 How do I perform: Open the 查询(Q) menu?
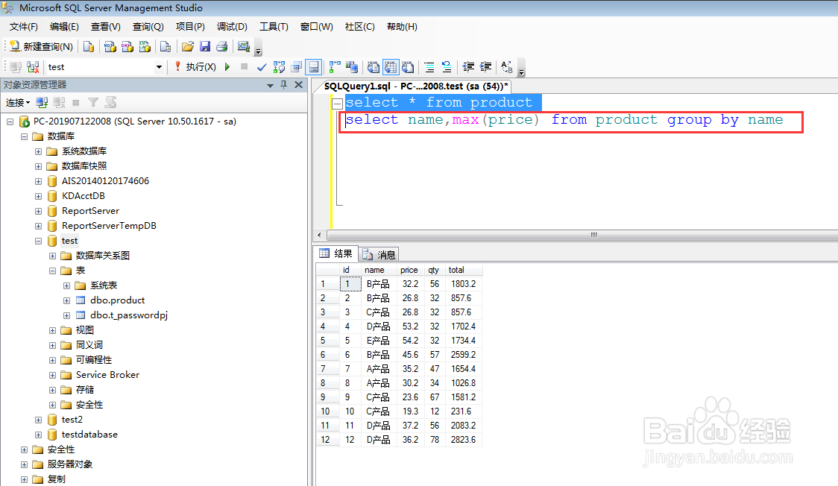(x=148, y=27)
